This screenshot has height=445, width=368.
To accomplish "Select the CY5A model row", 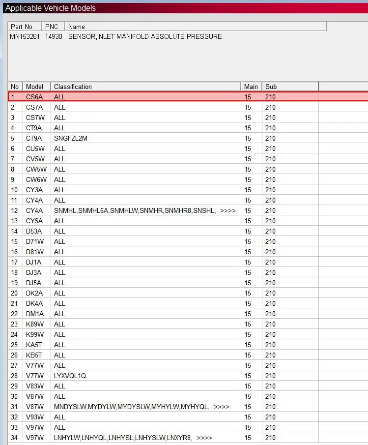I will coord(188,221).
